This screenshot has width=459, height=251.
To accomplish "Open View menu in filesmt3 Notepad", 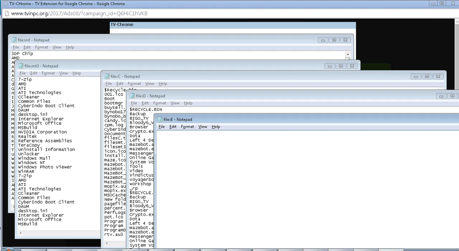I will pyautogui.click(x=63, y=73).
